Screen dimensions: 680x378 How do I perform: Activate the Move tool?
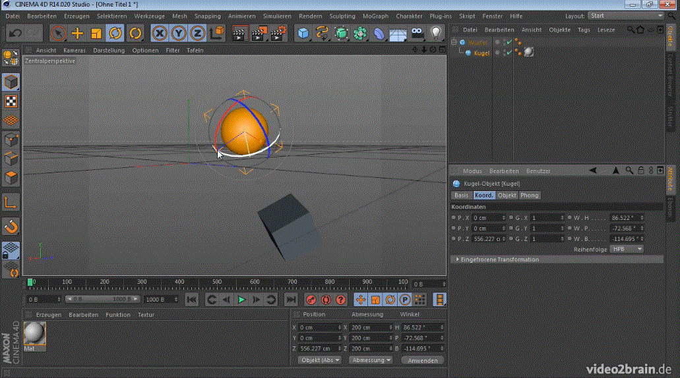point(77,34)
